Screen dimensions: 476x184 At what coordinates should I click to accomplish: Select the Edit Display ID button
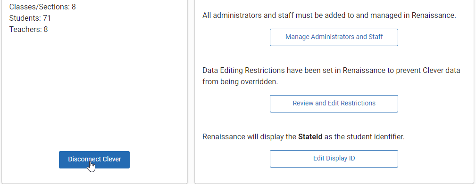click(x=334, y=159)
